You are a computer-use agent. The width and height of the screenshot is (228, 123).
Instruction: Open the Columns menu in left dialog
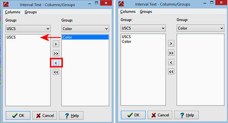coord(12,12)
